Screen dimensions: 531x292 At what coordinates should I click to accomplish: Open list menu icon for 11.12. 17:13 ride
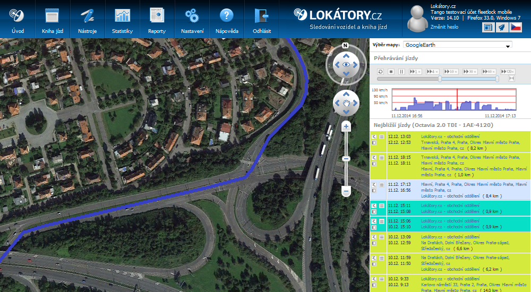[x=381, y=184]
